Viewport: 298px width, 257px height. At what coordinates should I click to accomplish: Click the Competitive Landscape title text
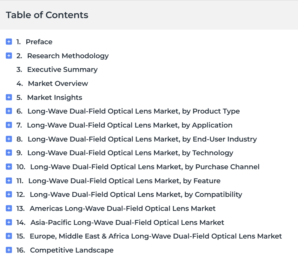pos(72,250)
